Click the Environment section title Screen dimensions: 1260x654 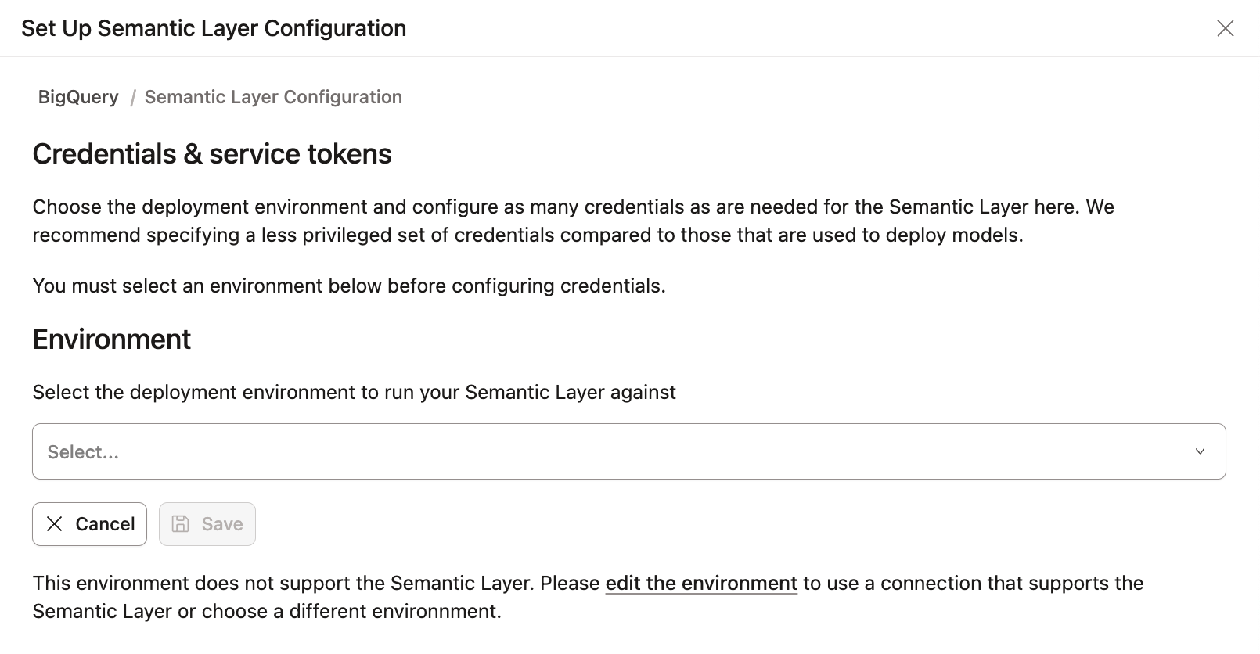point(111,339)
